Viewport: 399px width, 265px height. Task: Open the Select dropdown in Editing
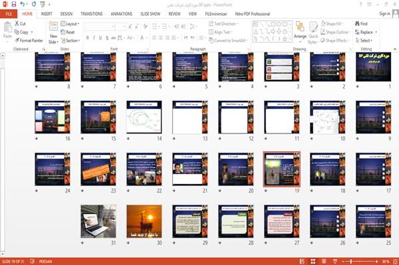pos(364,41)
